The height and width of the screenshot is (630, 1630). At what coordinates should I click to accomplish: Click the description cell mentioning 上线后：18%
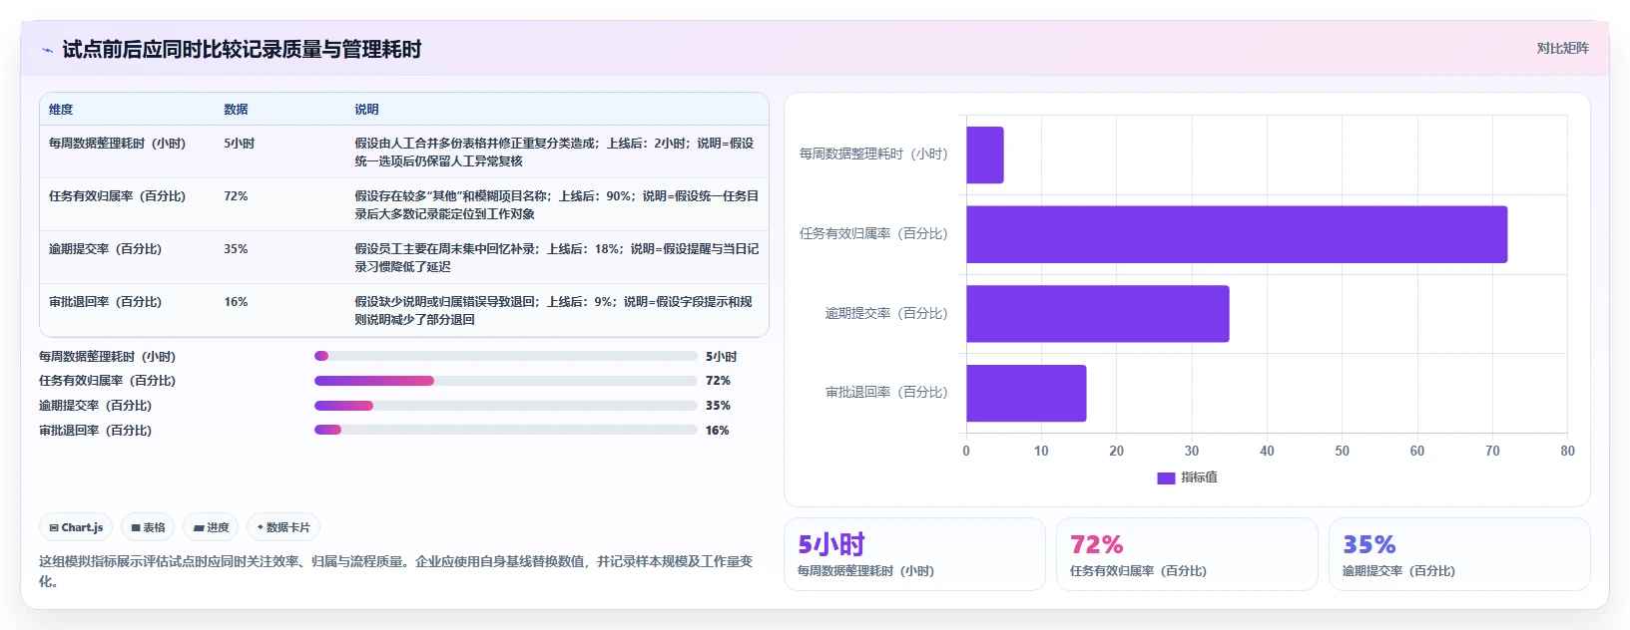point(556,257)
